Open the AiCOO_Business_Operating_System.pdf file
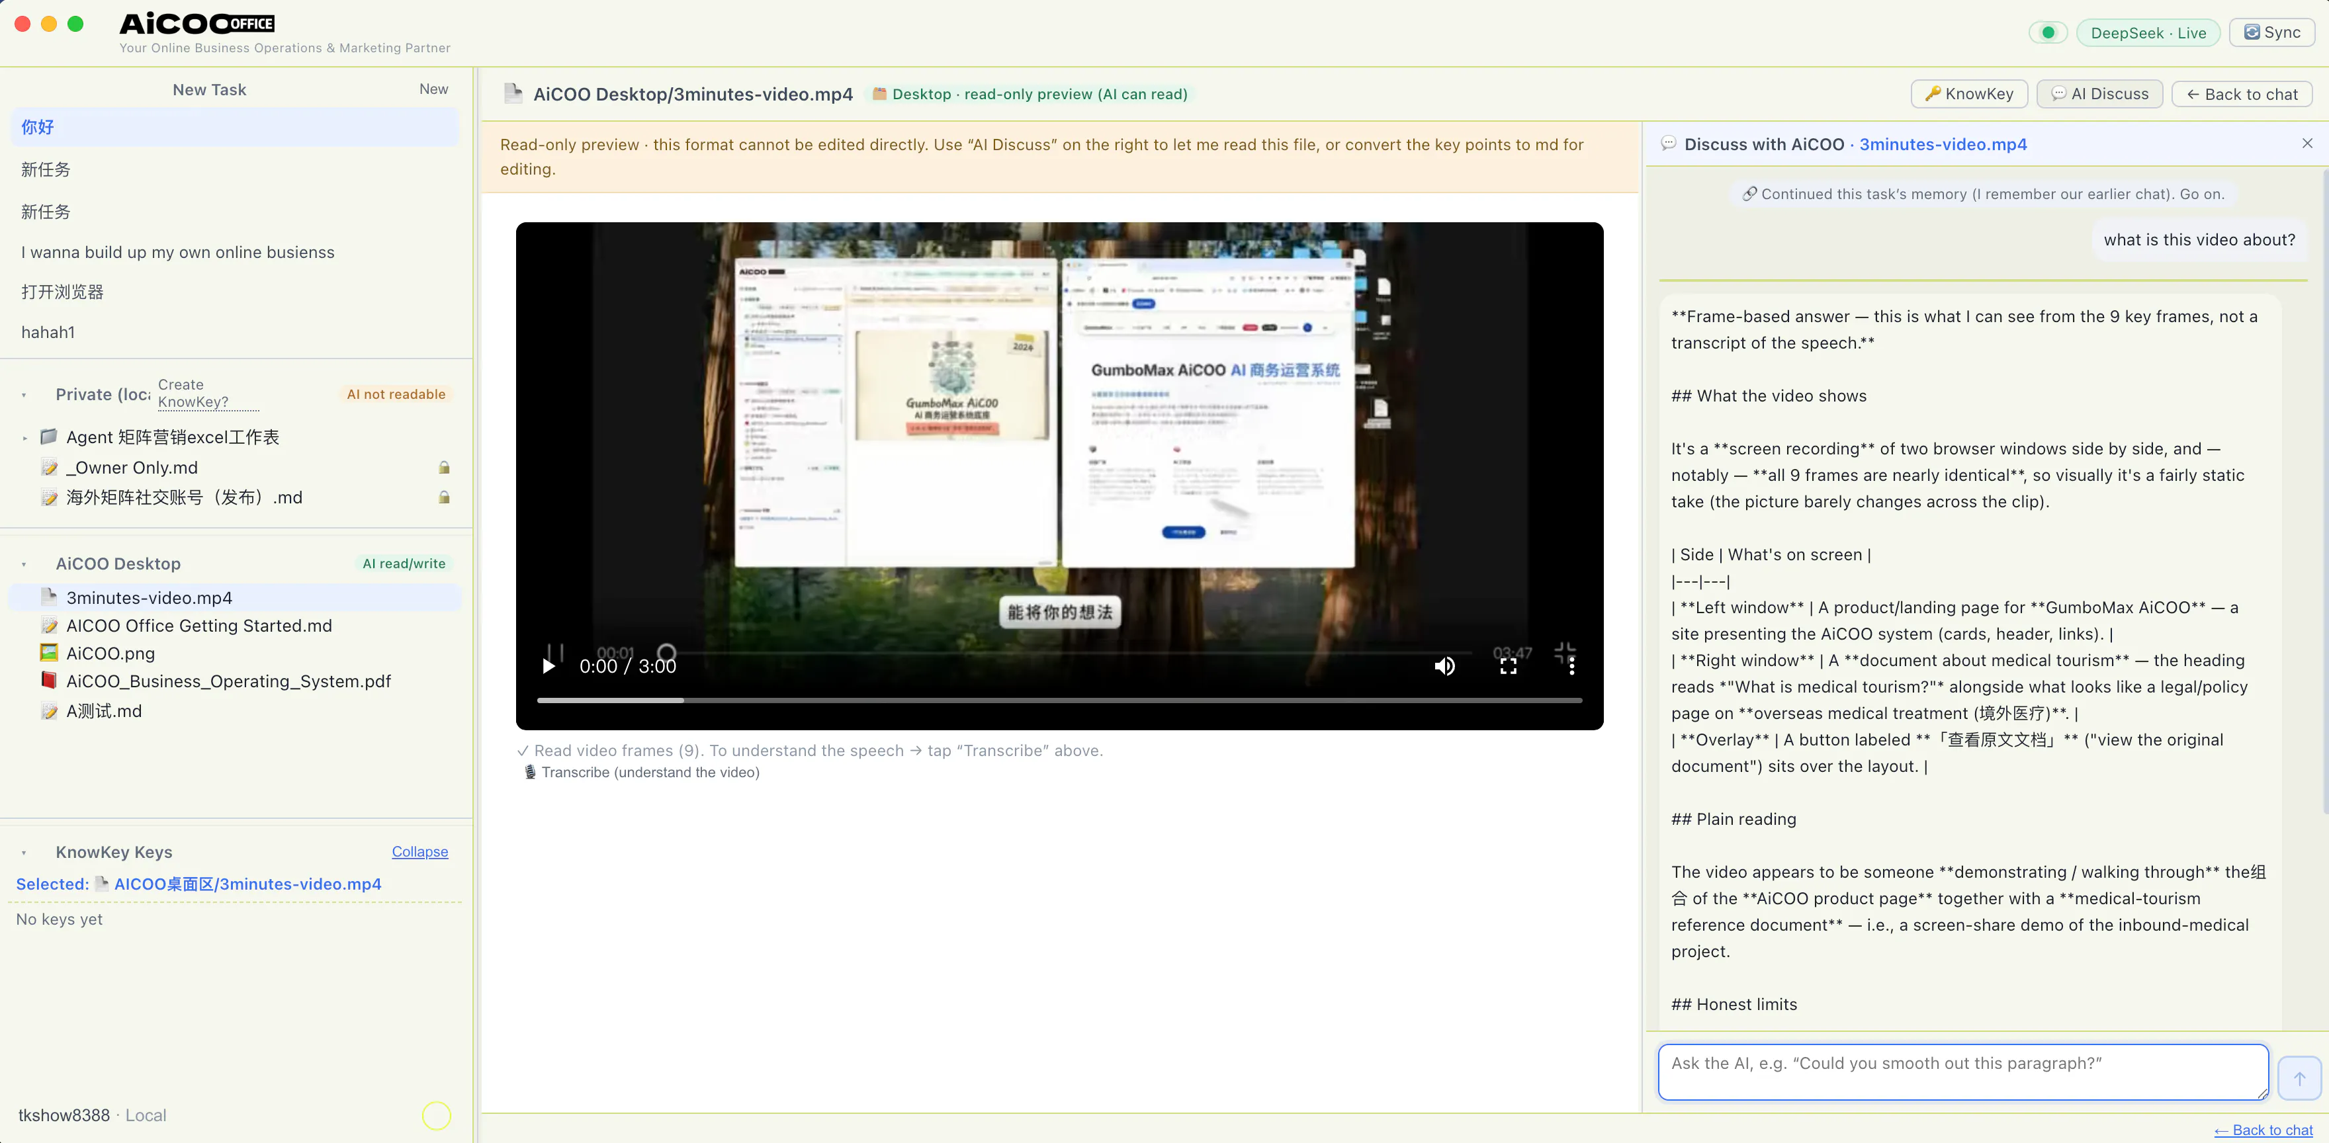2329x1143 pixels. pyautogui.click(x=228, y=681)
